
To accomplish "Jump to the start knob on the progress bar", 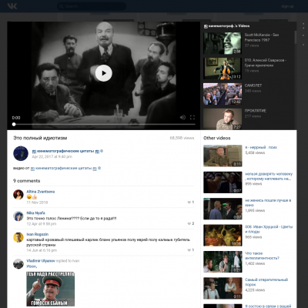I will pos(14,124).
